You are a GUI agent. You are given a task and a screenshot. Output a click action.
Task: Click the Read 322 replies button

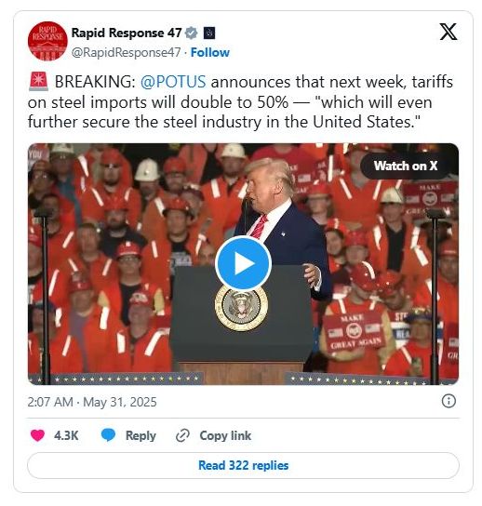(243, 465)
